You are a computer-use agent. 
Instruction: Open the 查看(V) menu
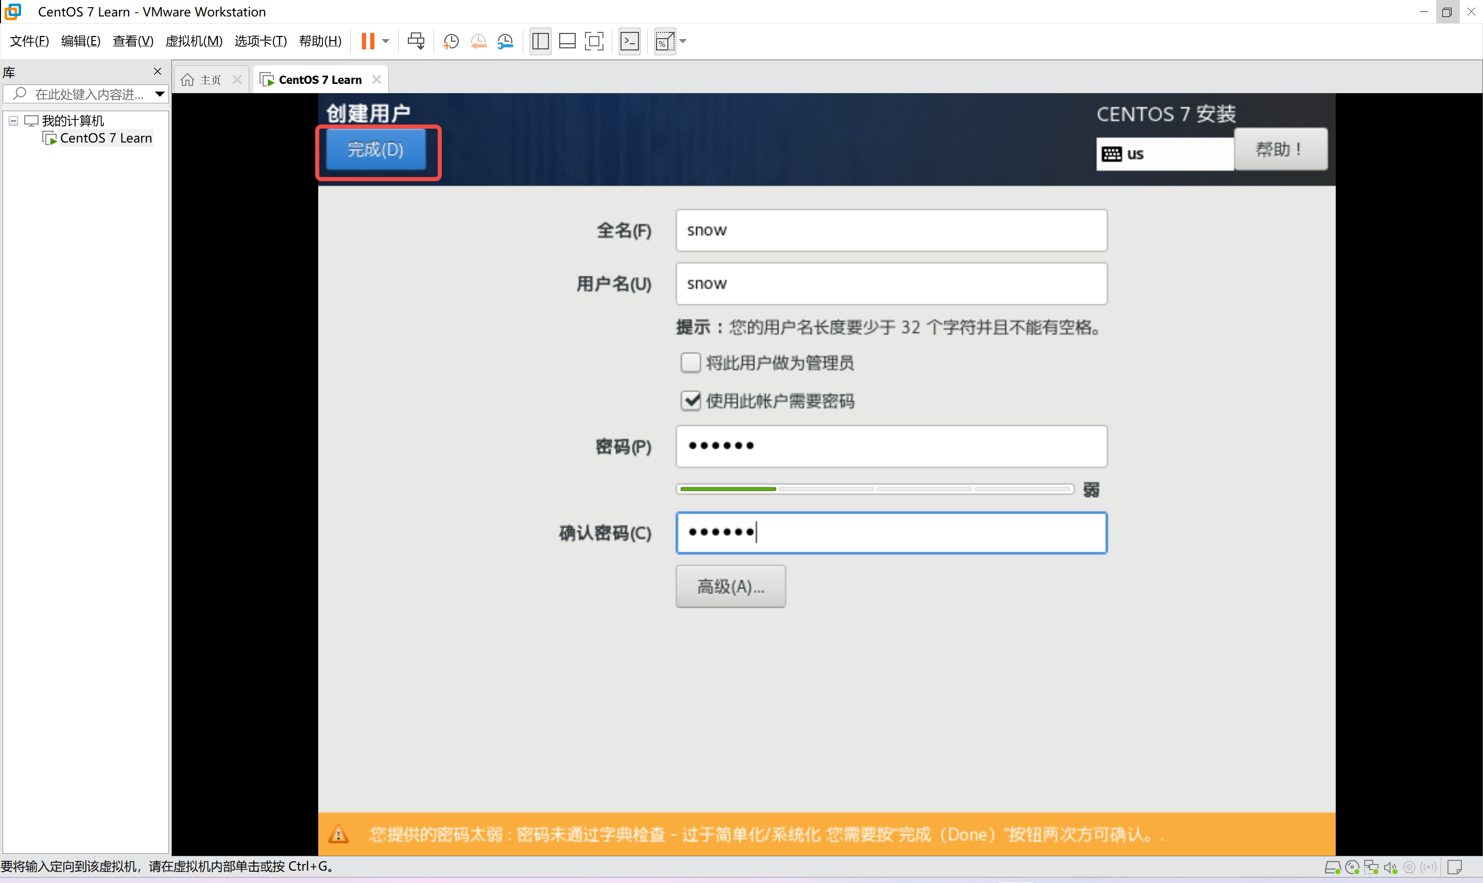133,41
